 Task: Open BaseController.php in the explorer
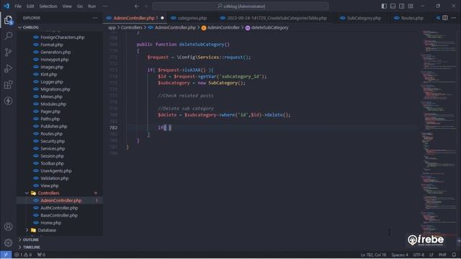(x=59, y=215)
